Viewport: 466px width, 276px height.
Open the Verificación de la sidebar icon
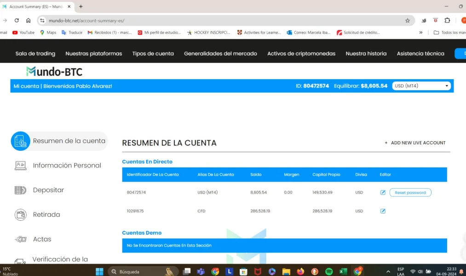[x=20, y=260]
